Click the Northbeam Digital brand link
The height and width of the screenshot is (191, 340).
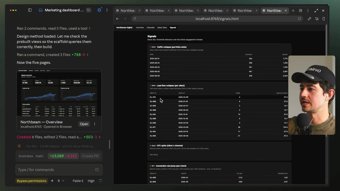tap(124, 28)
